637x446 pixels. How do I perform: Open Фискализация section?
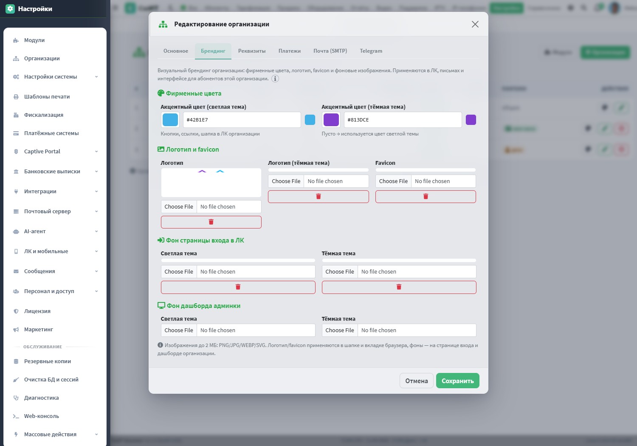(x=55, y=115)
